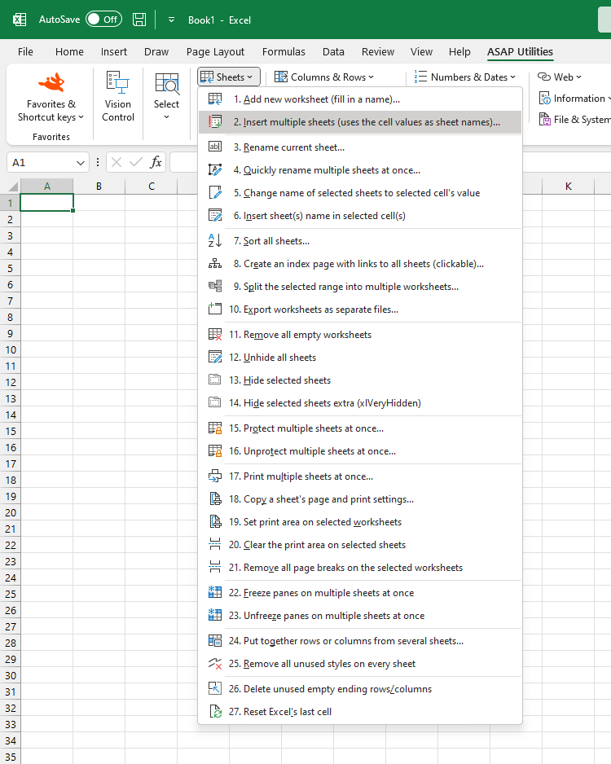Screen dimensions: 611x764
Task: Click the Name Box showing A1
Action: point(41,163)
